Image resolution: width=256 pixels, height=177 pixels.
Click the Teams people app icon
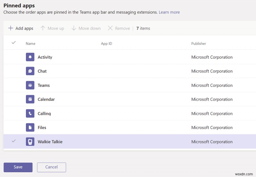tap(30, 85)
